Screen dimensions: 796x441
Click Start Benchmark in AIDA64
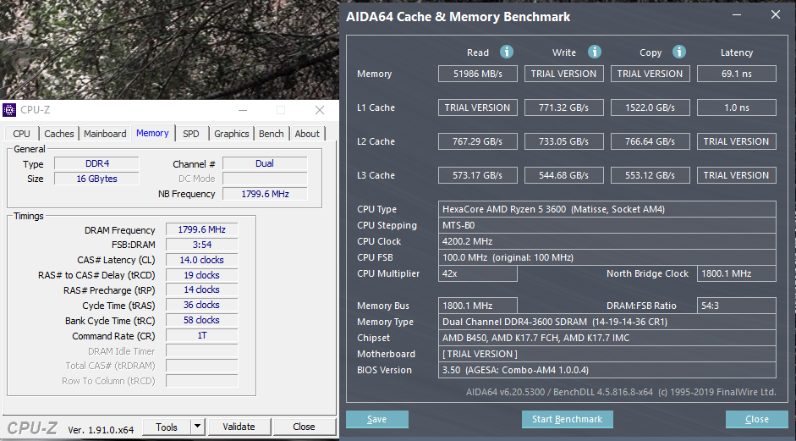click(567, 419)
